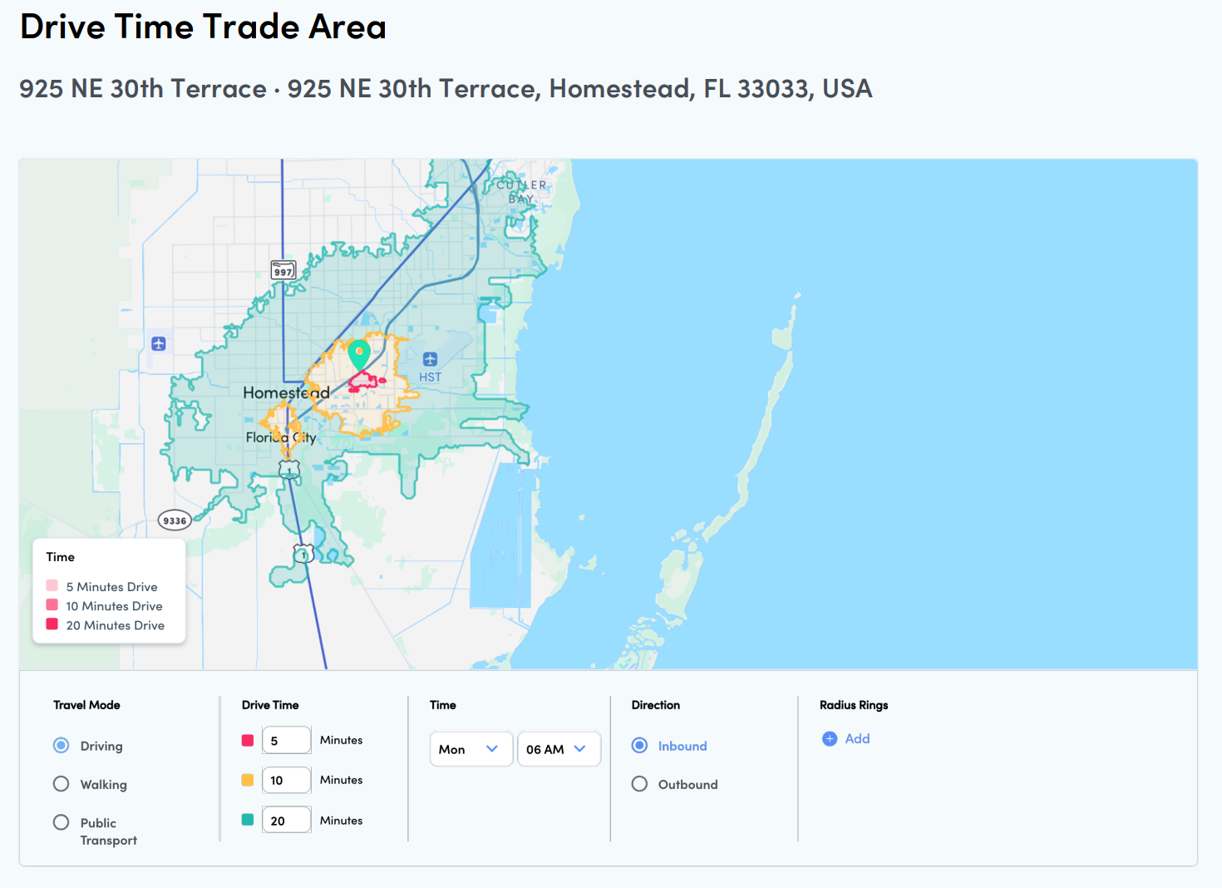The image size is (1222, 888).
Task: Click the 20 minutes drive time field
Action: (x=287, y=820)
